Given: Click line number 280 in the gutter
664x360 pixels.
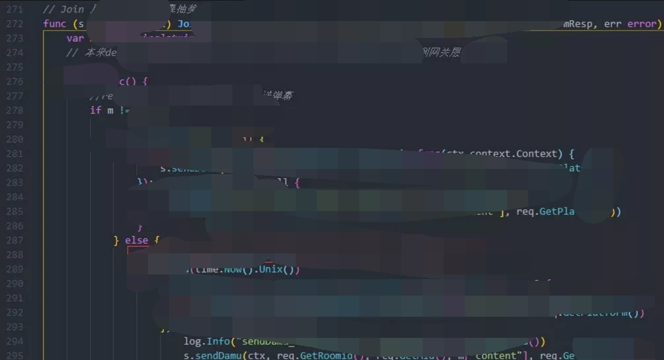Looking at the screenshot, I should pyautogui.click(x=15, y=139).
